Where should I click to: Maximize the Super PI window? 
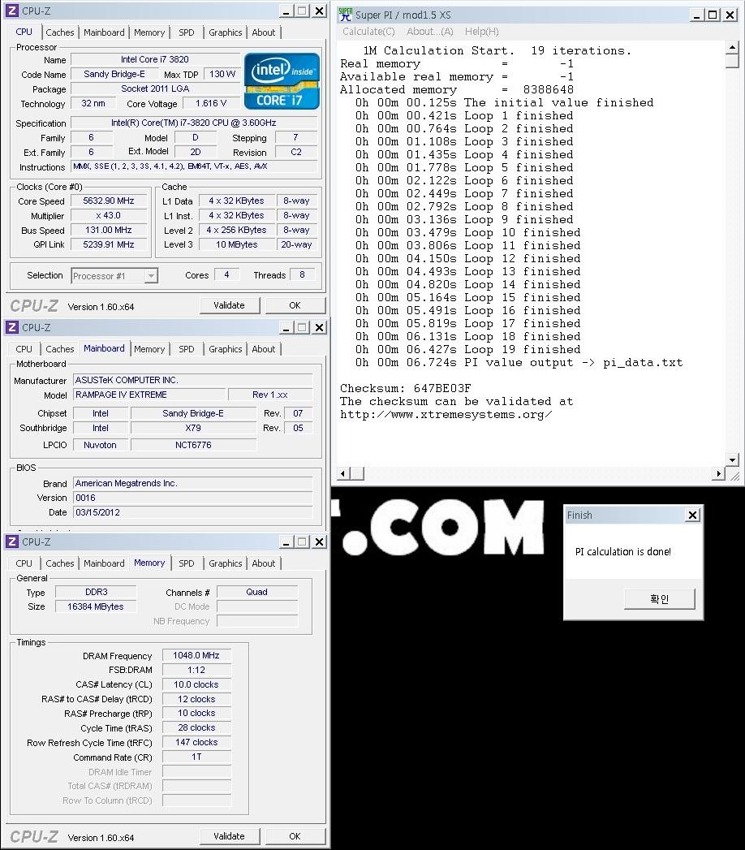(x=713, y=15)
